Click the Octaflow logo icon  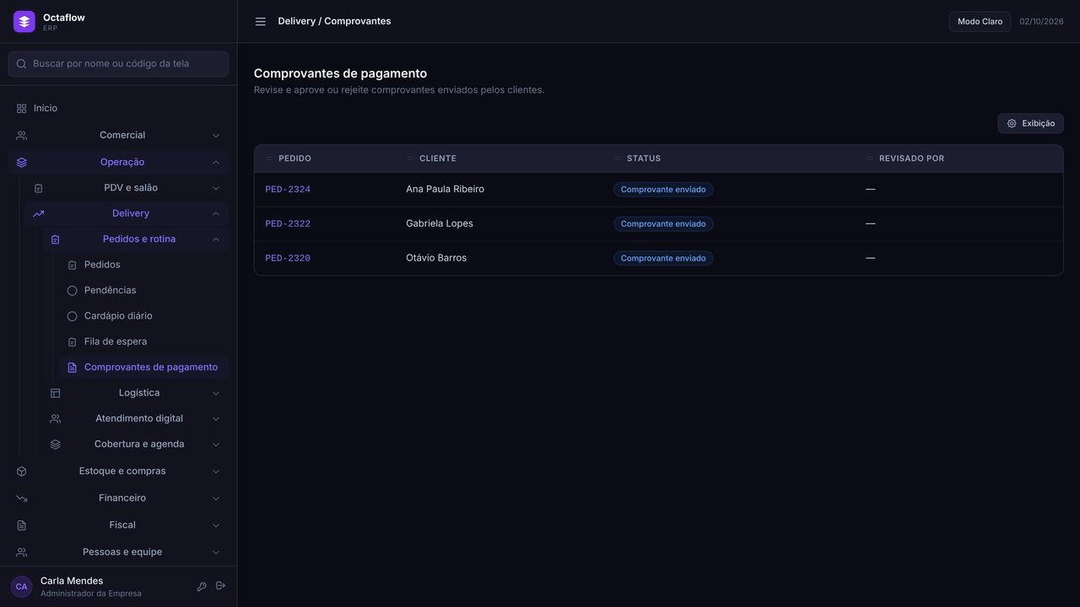coord(24,22)
